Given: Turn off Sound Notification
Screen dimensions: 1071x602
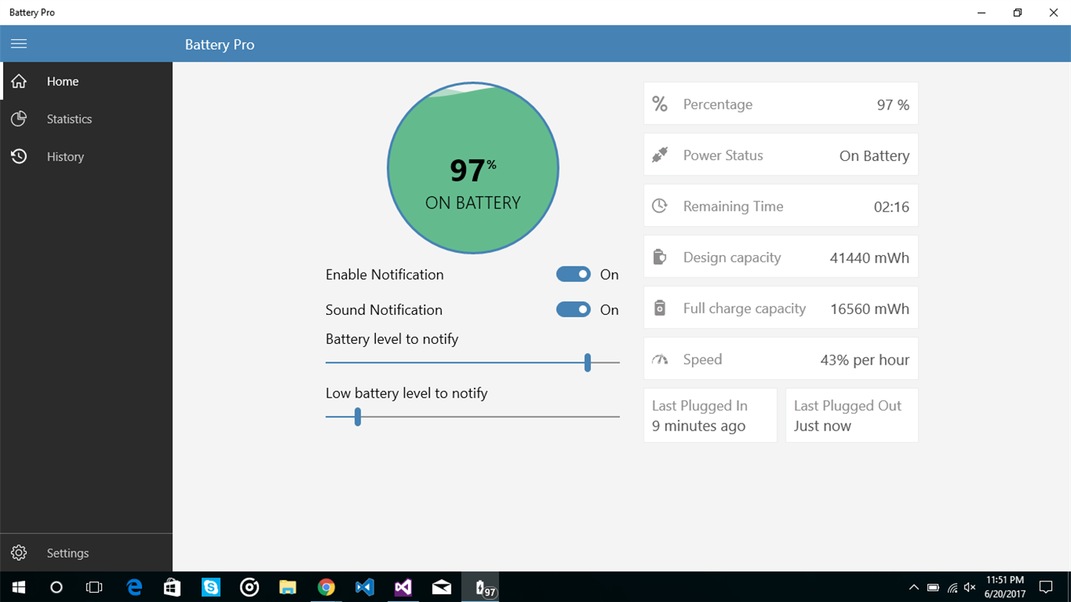Looking at the screenshot, I should pyautogui.click(x=573, y=309).
